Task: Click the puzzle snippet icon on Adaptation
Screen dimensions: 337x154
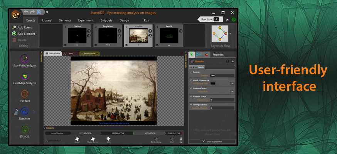Action: pos(120,35)
